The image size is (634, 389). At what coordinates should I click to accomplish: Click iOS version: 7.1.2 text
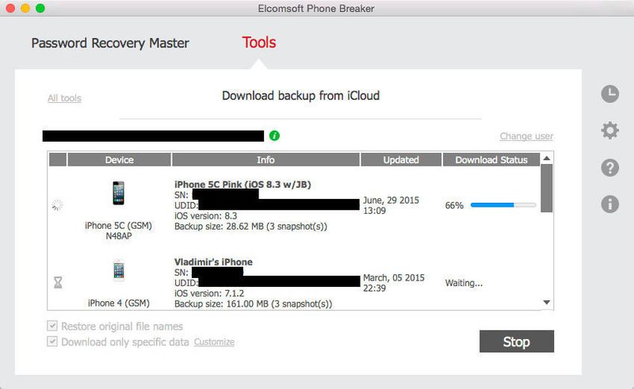209,293
